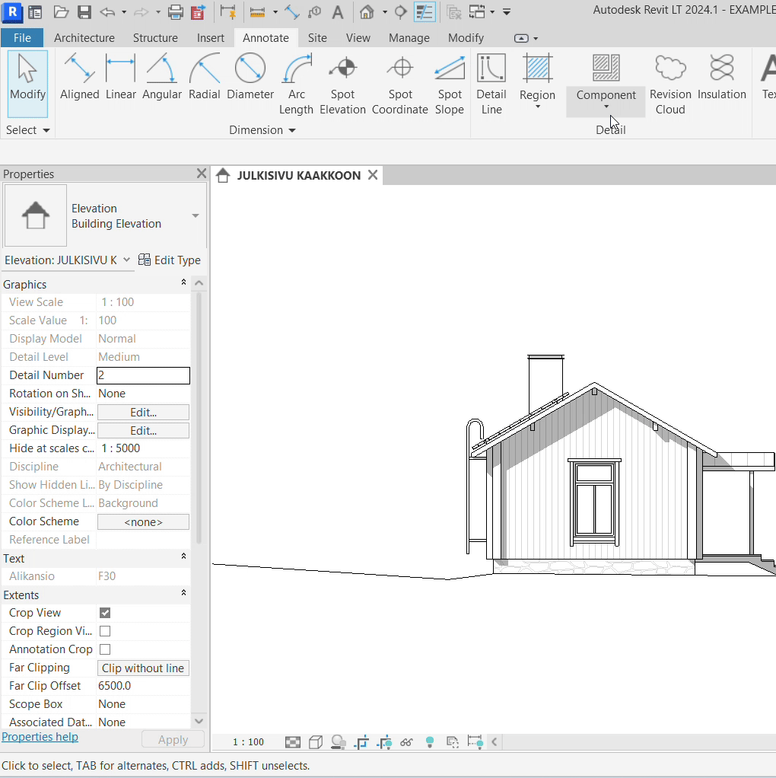Uncheck the Crop View checkbox

point(105,613)
